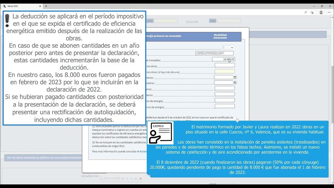The height and width of the screenshot is (188, 334).
Task: Close the Renta 2022 tab
Action: click(40, 6)
